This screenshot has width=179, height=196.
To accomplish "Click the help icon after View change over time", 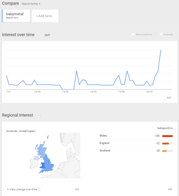I will [x=39, y=190].
